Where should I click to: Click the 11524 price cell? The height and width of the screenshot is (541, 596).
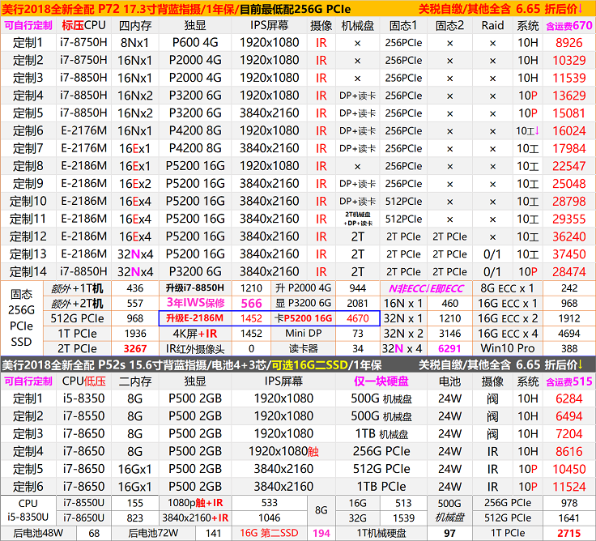click(568, 487)
